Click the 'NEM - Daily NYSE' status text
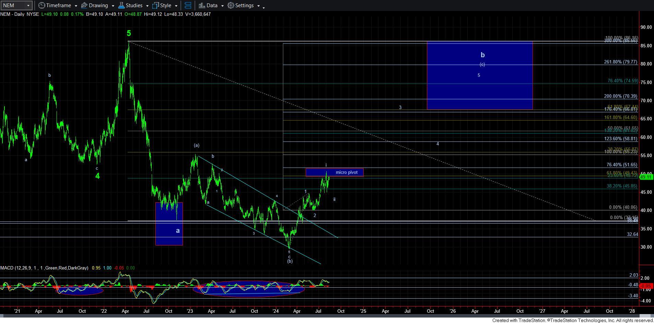The image size is (654, 323). click(20, 14)
